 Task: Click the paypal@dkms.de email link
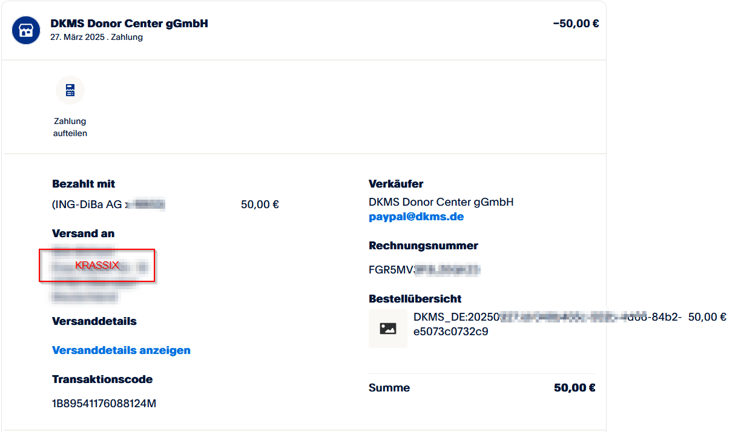[416, 217]
